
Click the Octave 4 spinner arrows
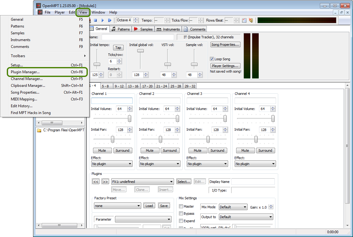click(x=135, y=20)
